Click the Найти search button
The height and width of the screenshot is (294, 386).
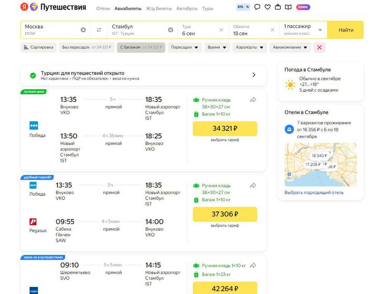point(346,30)
